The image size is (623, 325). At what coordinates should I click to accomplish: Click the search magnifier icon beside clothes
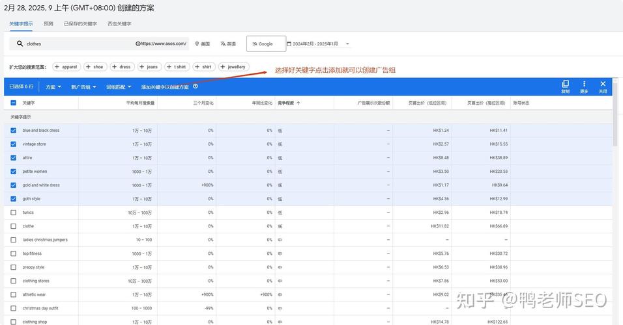point(20,44)
